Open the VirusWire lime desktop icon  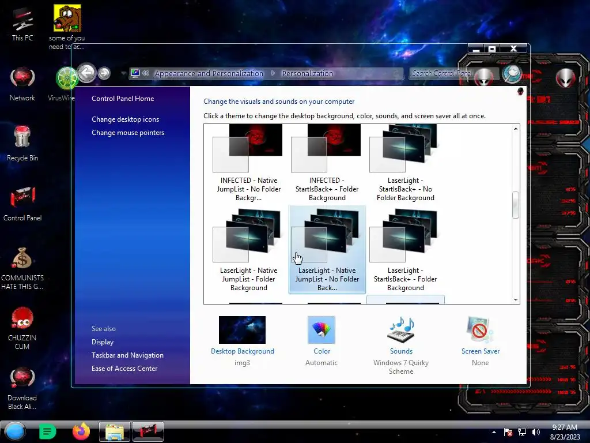click(x=65, y=84)
